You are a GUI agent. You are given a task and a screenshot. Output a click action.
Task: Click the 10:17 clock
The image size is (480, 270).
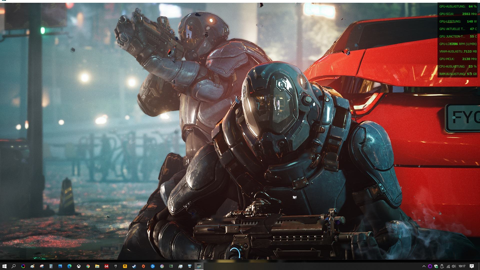[462, 266]
